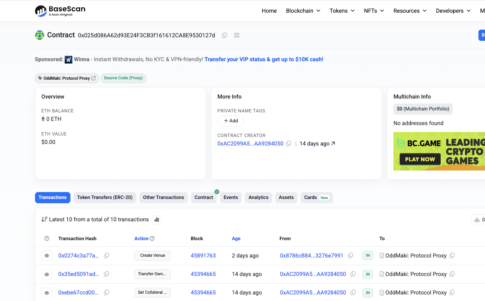Image resolution: width=485 pixels, height=301 pixels.
Task: Open creation transaction arrow next to 14 days ago
Action: tap(333, 144)
